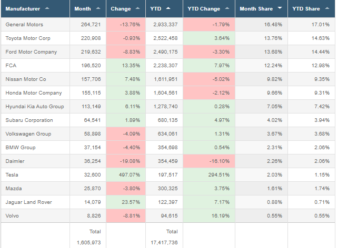Click Daimler YTD change -16.10%

(220, 161)
